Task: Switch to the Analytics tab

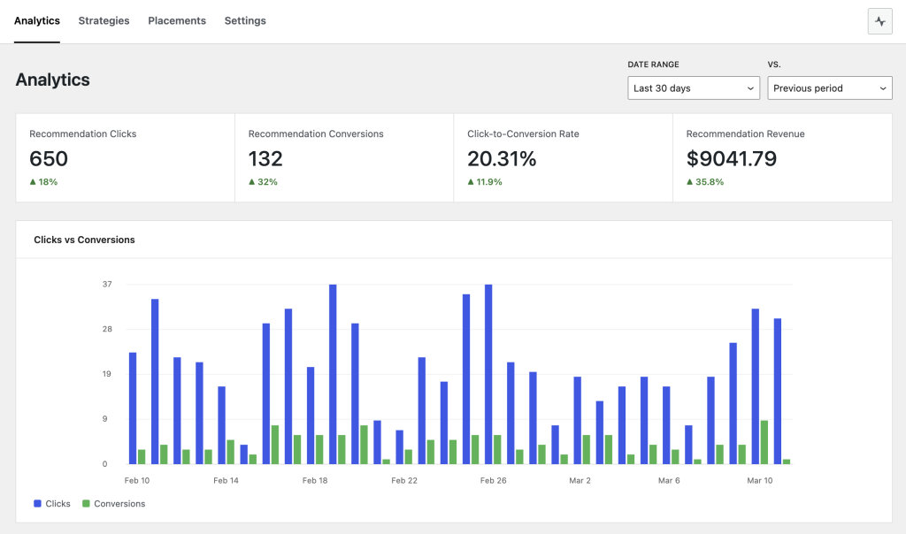Action: (37, 21)
